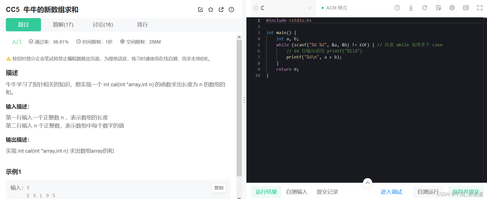Select the 运行结果 tab
Screen dimensions: 487x199
pyautogui.click(x=266, y=192)
